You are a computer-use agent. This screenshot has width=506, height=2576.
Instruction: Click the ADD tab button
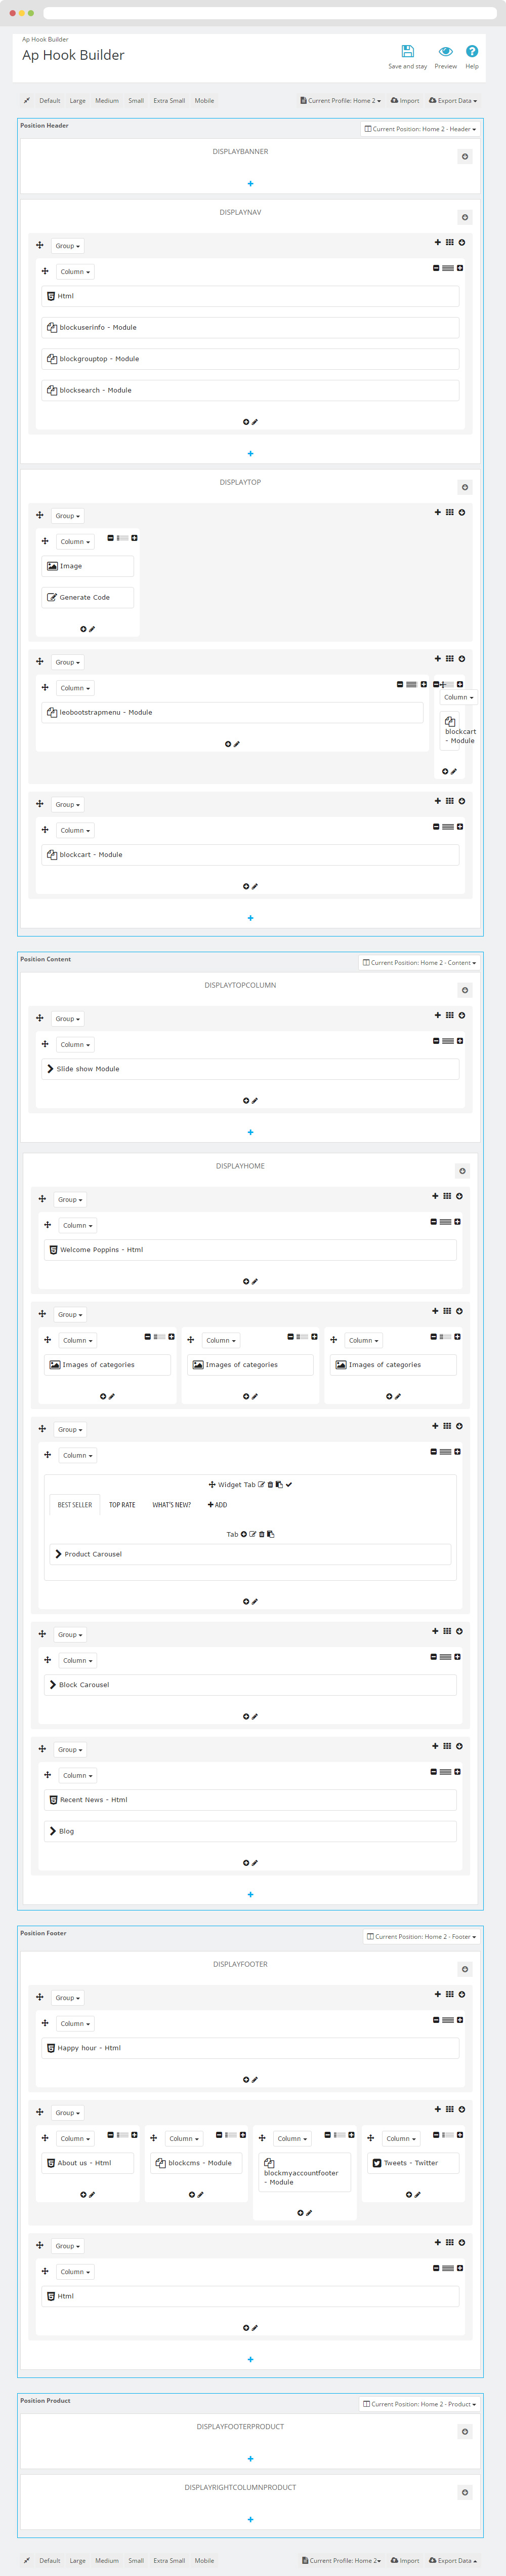coord(217,1504)
